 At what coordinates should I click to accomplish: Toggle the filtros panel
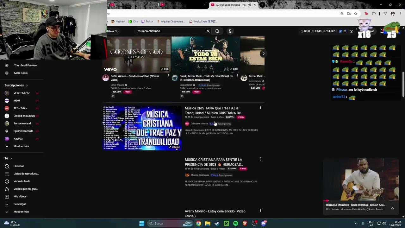point(111,31)
